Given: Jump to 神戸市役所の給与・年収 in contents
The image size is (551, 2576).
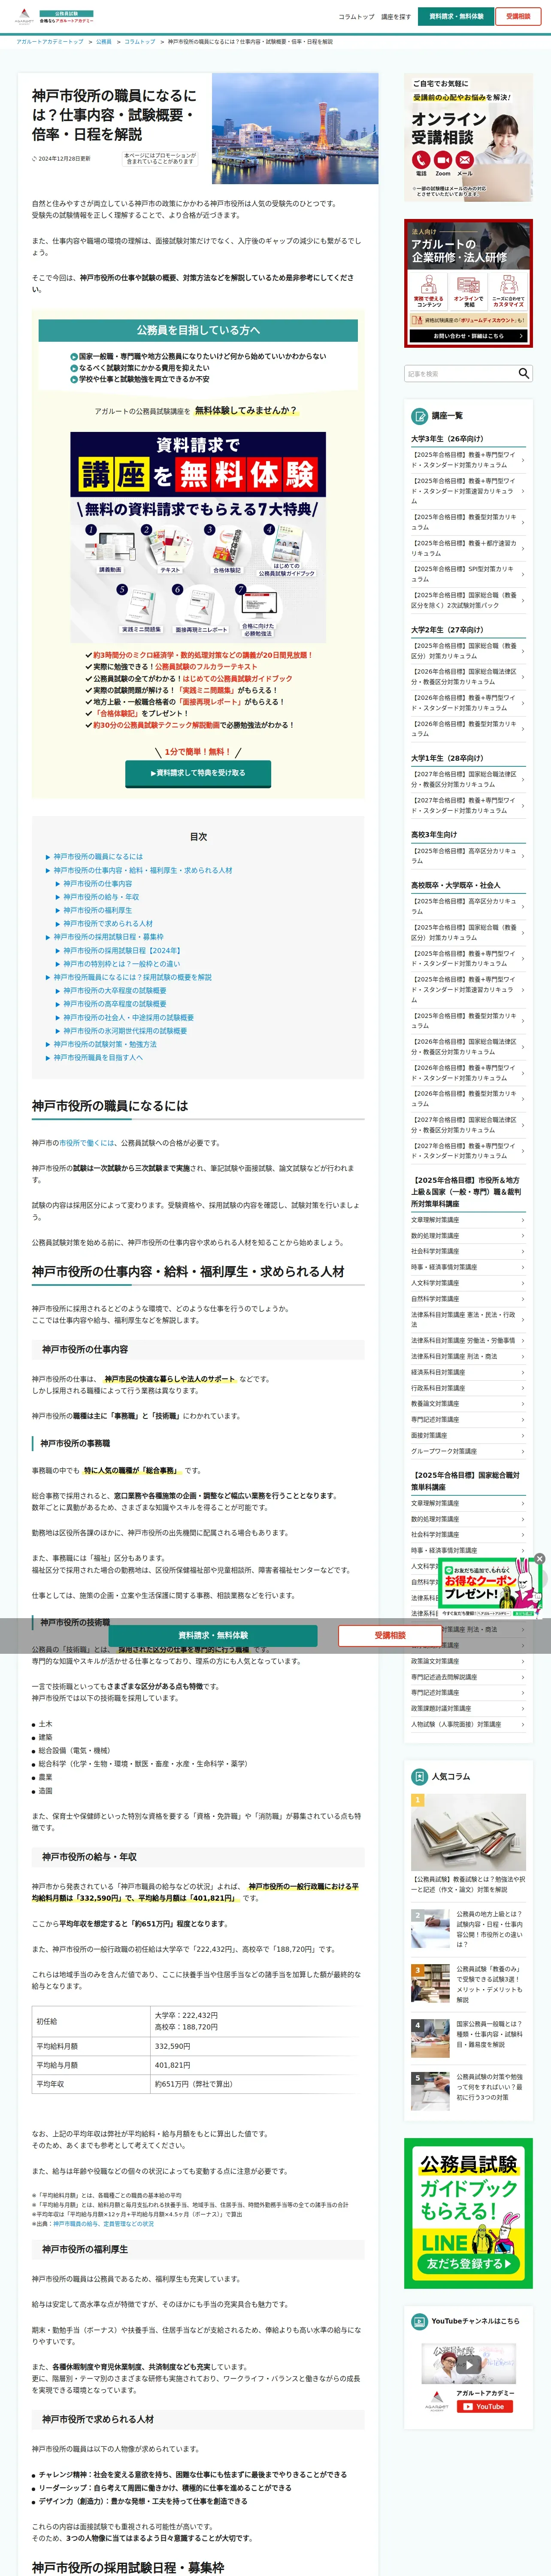Looking at the screenshot, I should tap(101, 897).
